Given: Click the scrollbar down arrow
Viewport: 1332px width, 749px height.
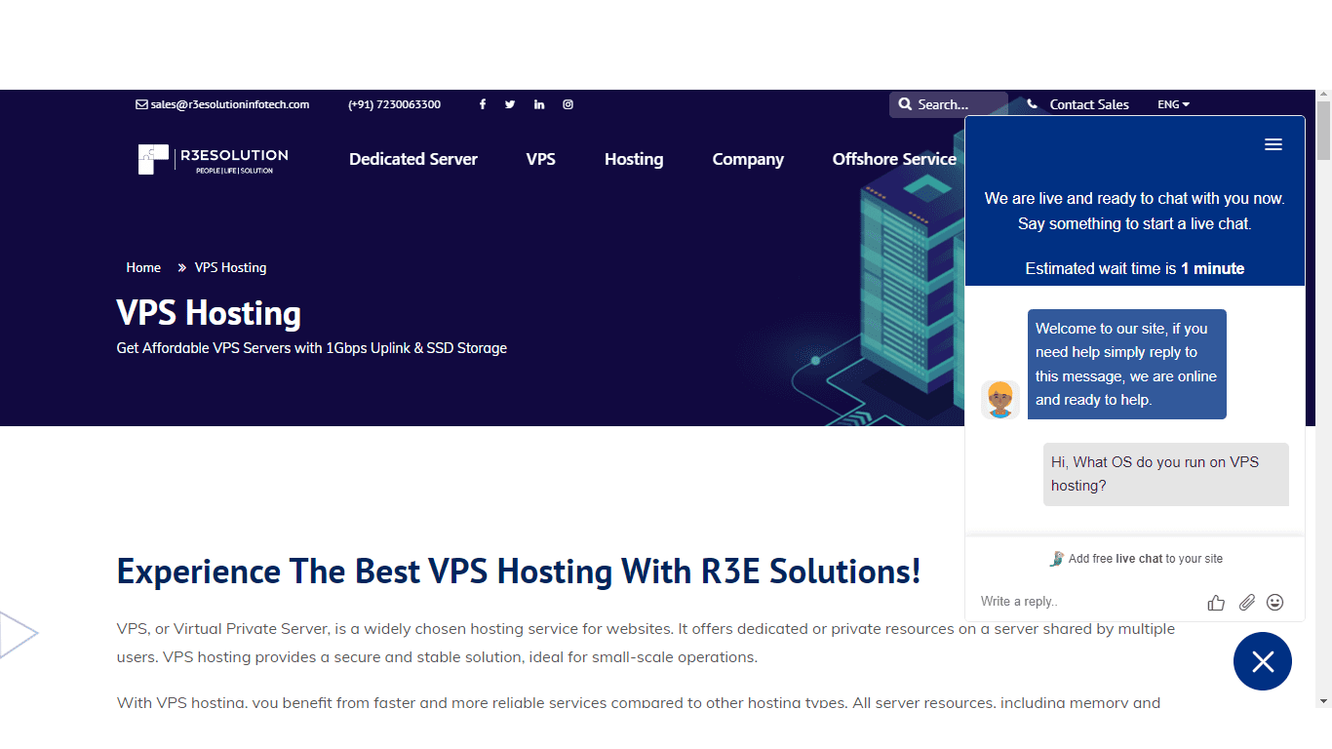Looking at the screenshot, I should tap(1323, 700).
